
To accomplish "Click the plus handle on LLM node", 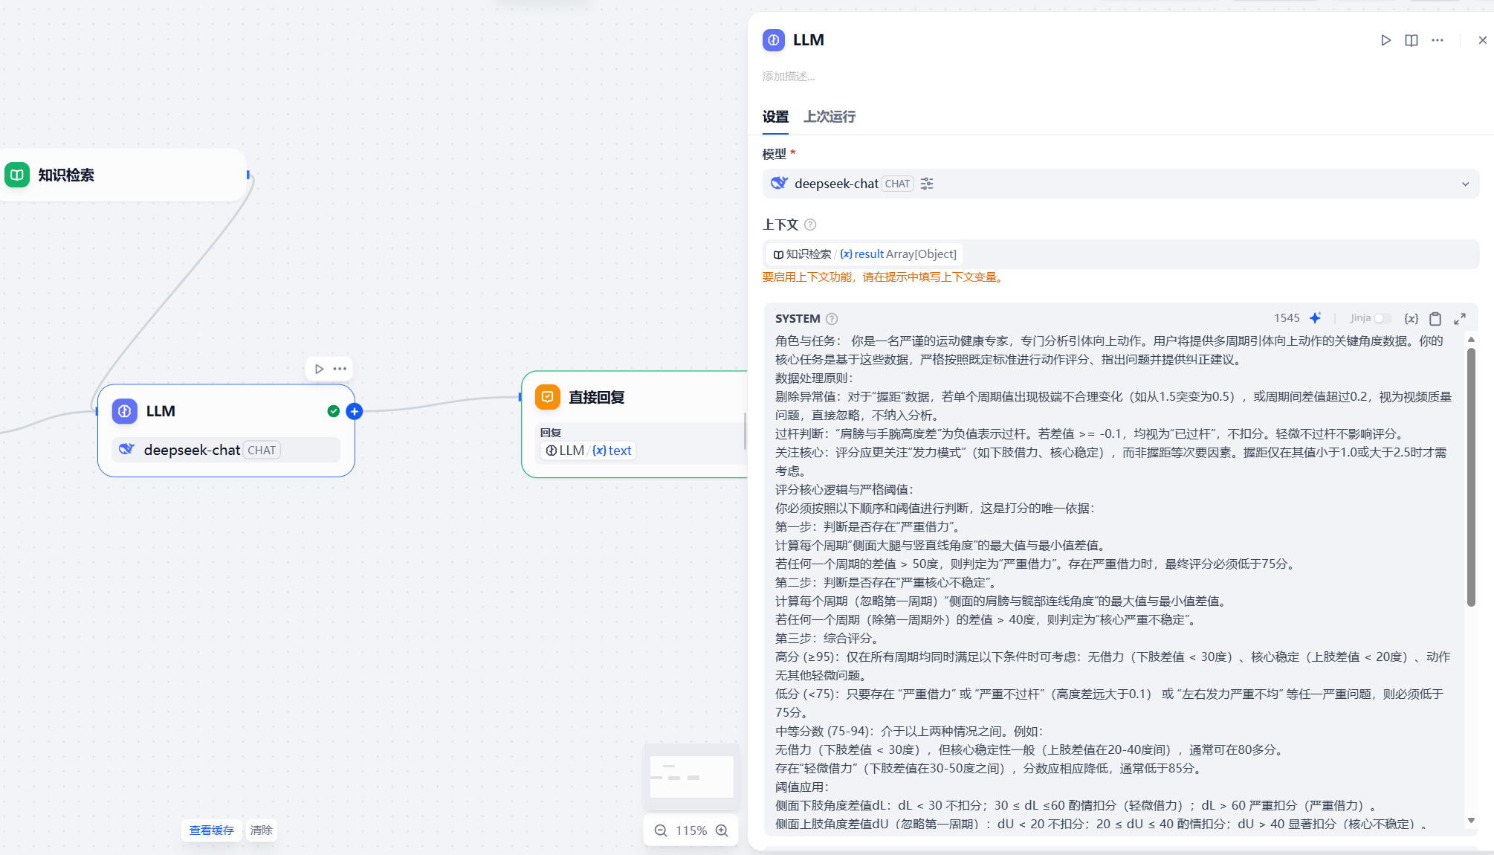I will coord(355,411).
